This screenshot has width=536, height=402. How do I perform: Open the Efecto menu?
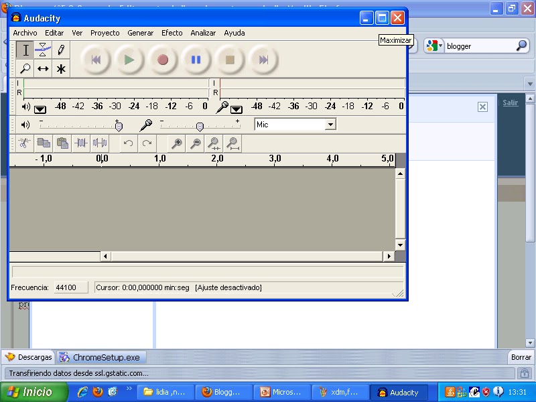pos(172,33)
